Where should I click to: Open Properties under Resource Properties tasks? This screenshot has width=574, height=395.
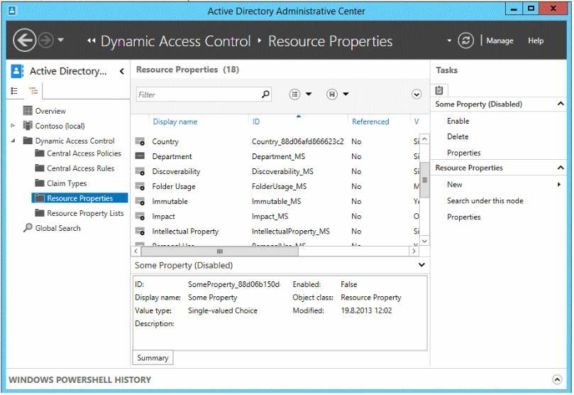[x=463, y=217]
